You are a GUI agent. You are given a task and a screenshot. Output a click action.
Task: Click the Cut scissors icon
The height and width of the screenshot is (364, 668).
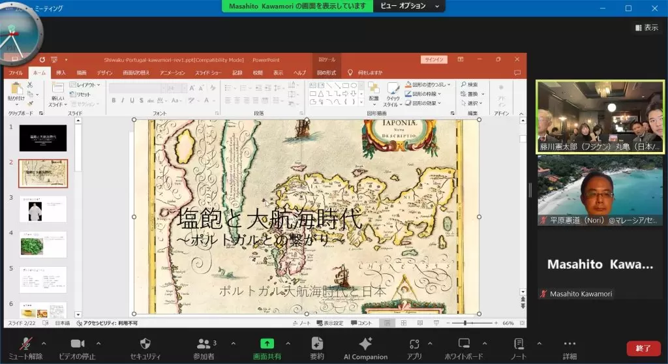pyautogui.click(x=30, y=85)
